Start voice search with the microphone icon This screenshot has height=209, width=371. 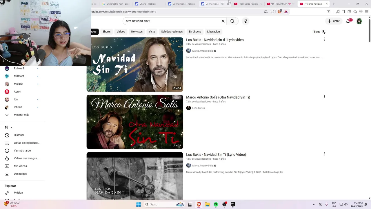tap(245, 21)
